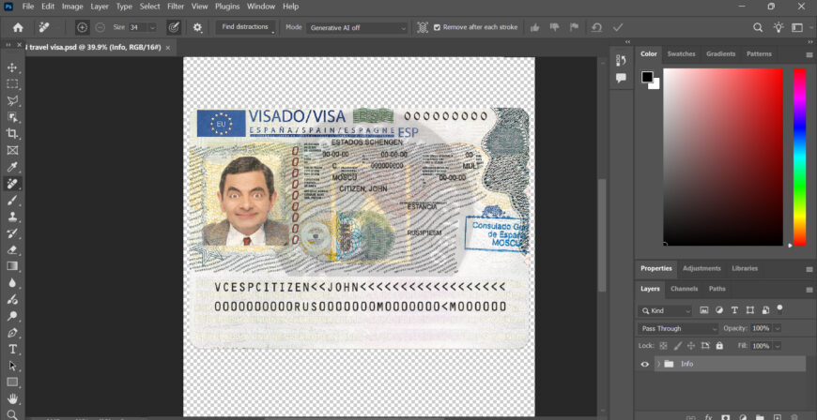
Task: Open the Find distractions dropdown
Action: (x=245, y=27)
